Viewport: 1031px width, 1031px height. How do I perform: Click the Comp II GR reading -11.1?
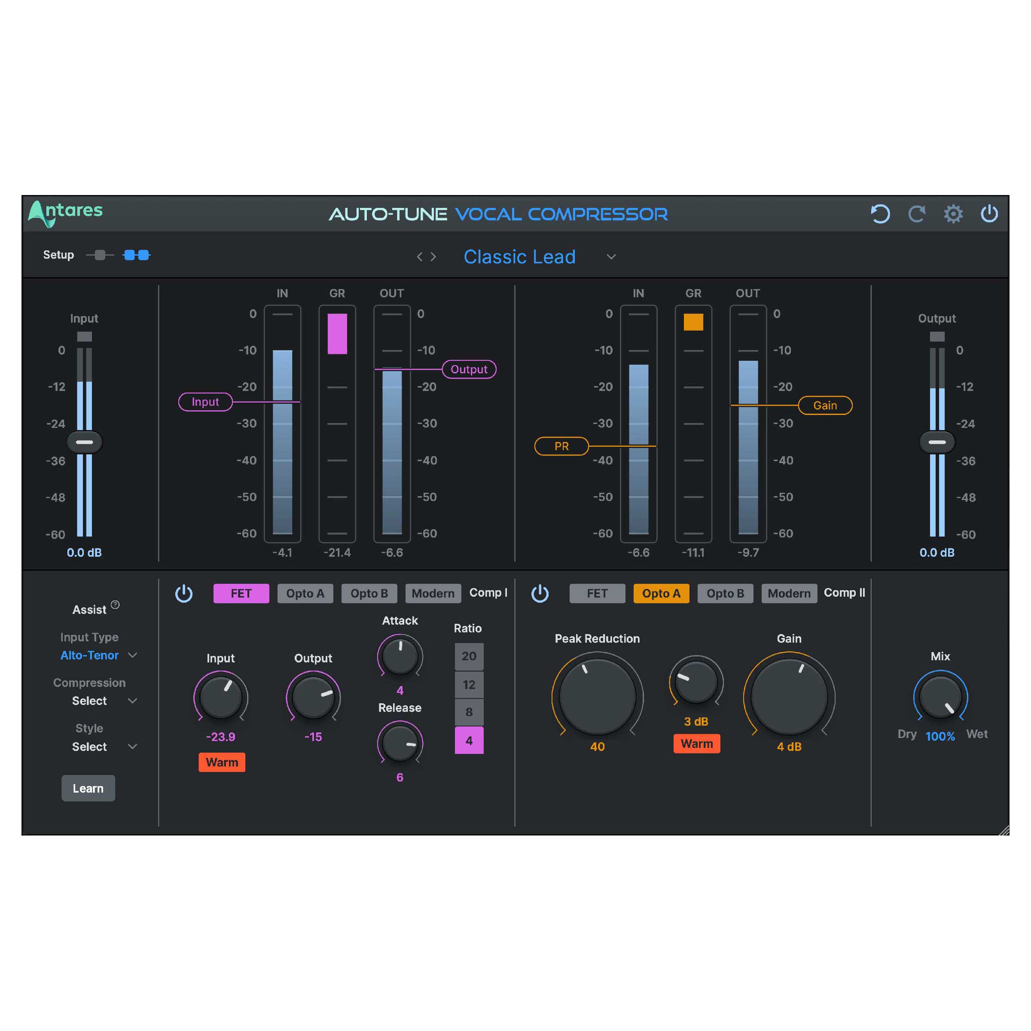point(693,552)
